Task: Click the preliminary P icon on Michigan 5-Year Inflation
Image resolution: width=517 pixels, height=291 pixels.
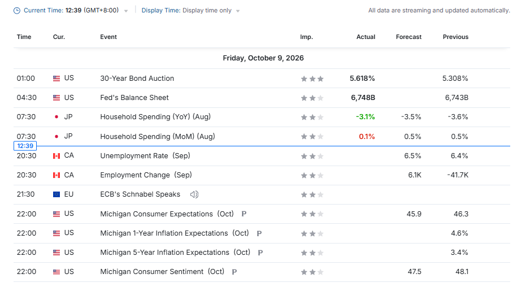Action: tap(260, 253)
